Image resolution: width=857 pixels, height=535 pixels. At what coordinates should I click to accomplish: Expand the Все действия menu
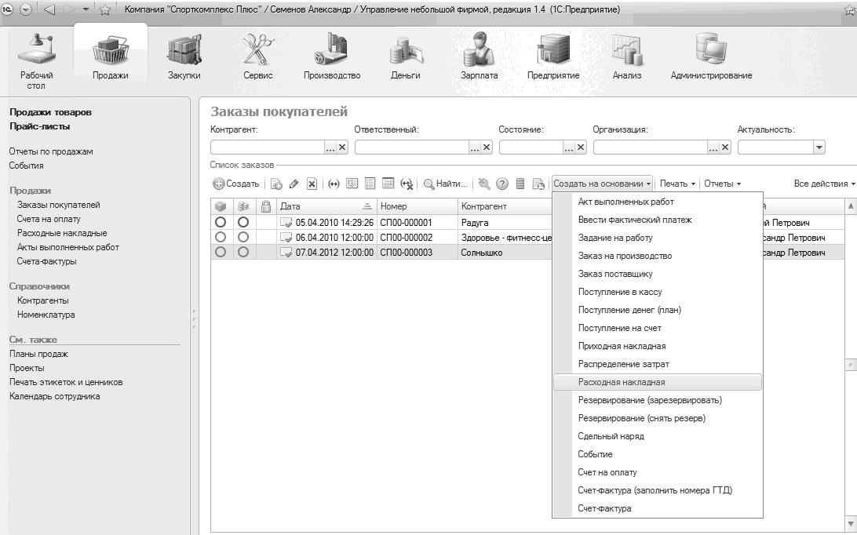click(824, 184)
